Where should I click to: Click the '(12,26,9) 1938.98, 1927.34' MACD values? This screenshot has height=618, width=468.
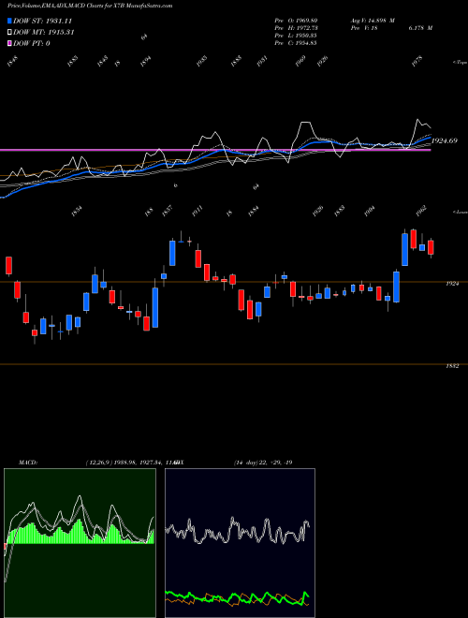pos(124,463)
